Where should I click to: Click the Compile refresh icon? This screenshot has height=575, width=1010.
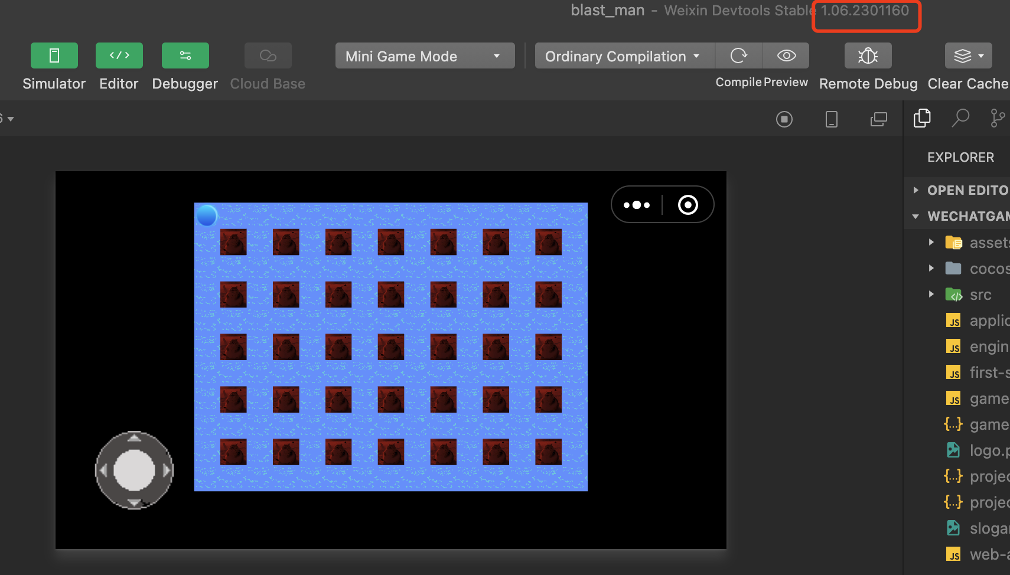click(739, 55)
